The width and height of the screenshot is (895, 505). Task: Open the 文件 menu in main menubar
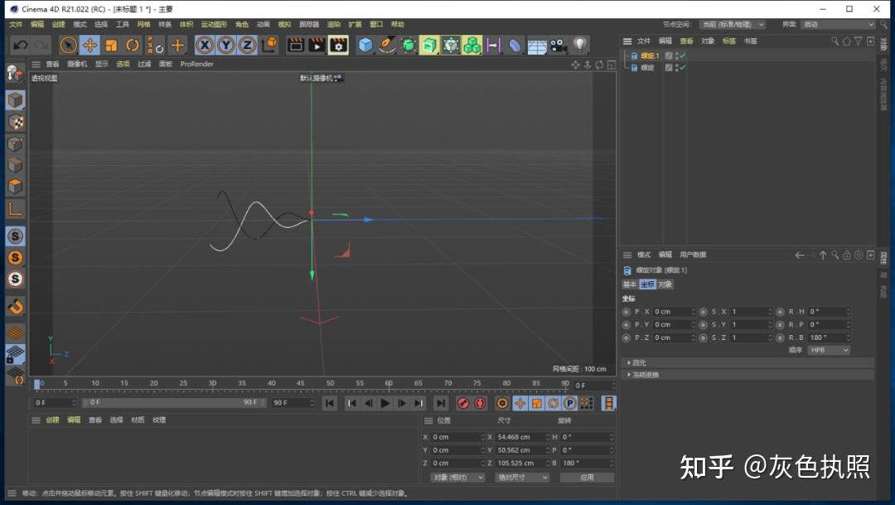coord(16,25)
